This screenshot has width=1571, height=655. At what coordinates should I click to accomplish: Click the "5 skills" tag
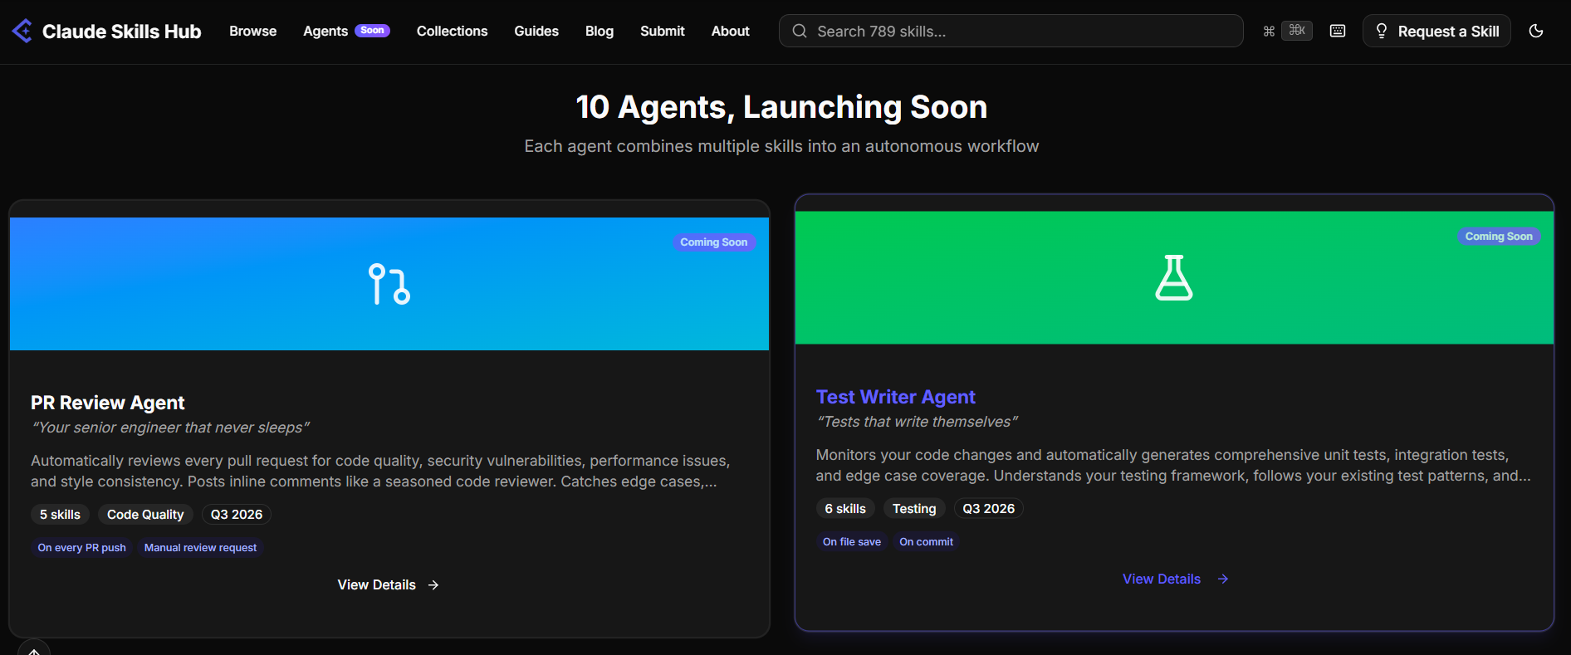[61, 515]
